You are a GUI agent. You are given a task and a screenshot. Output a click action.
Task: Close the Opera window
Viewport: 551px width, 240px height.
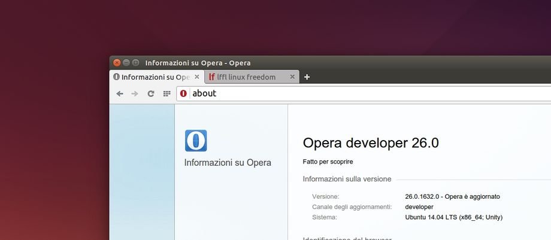tap(117, 62)
